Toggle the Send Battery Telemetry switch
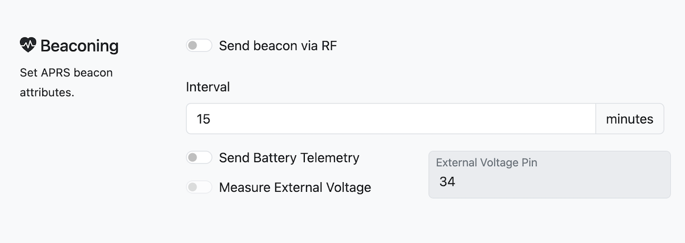This screenshot has height=243, width=685. 199,158
